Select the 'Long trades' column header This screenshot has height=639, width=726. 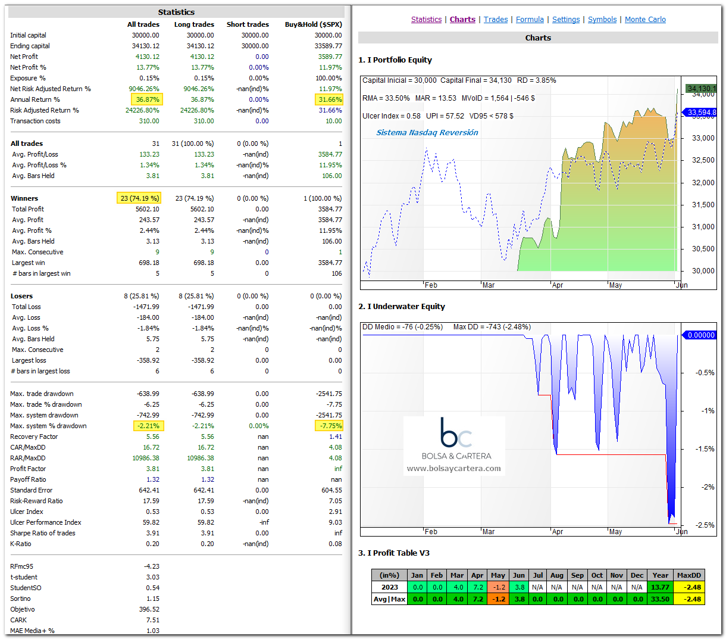(x=194, y=24)
